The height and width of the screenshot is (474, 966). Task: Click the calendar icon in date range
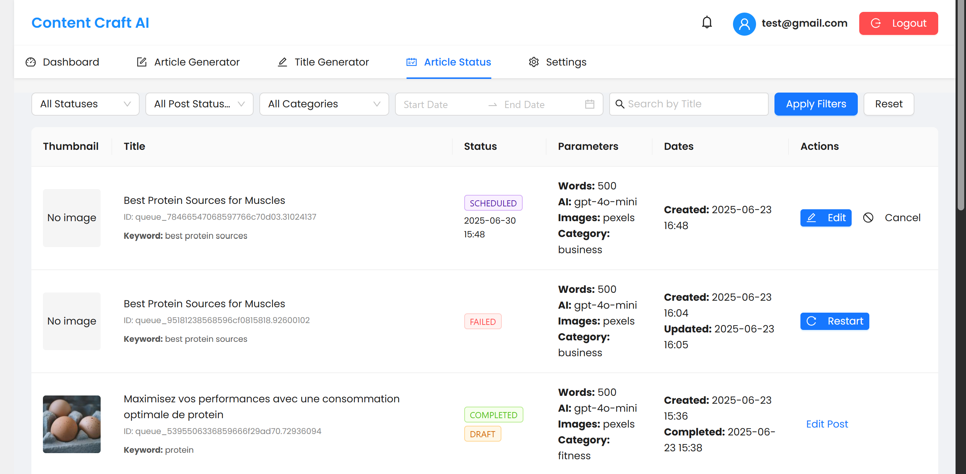[x=589, y=104]
